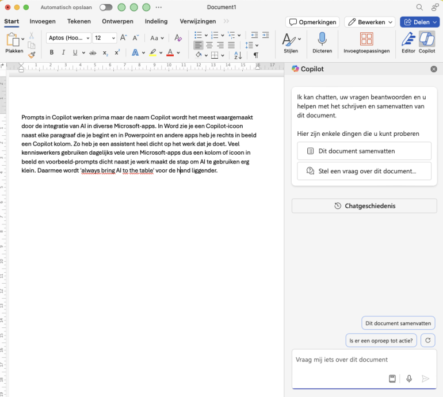Expand the numbered list dropdown arrow

tap(223, 35)
